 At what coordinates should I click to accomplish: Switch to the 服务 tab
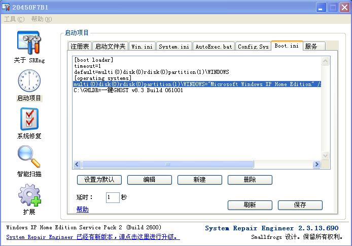tap(314, 47)
